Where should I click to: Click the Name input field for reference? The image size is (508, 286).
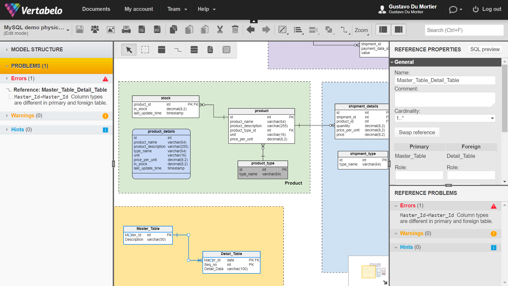(x=445, y=80)
